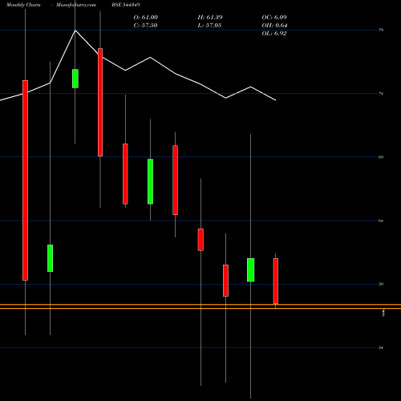The image size is (401, 401).
Task: Click the '74' price axis label
Action: (381, 94)
